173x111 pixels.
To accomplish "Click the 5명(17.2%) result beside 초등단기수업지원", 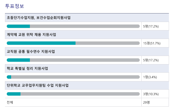I will [x=151, y=26].
